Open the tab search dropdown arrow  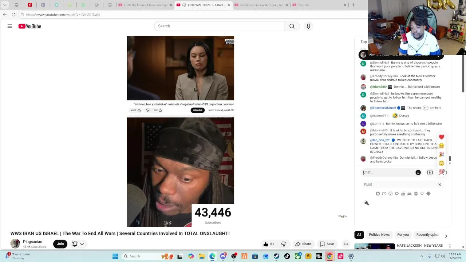5,5
